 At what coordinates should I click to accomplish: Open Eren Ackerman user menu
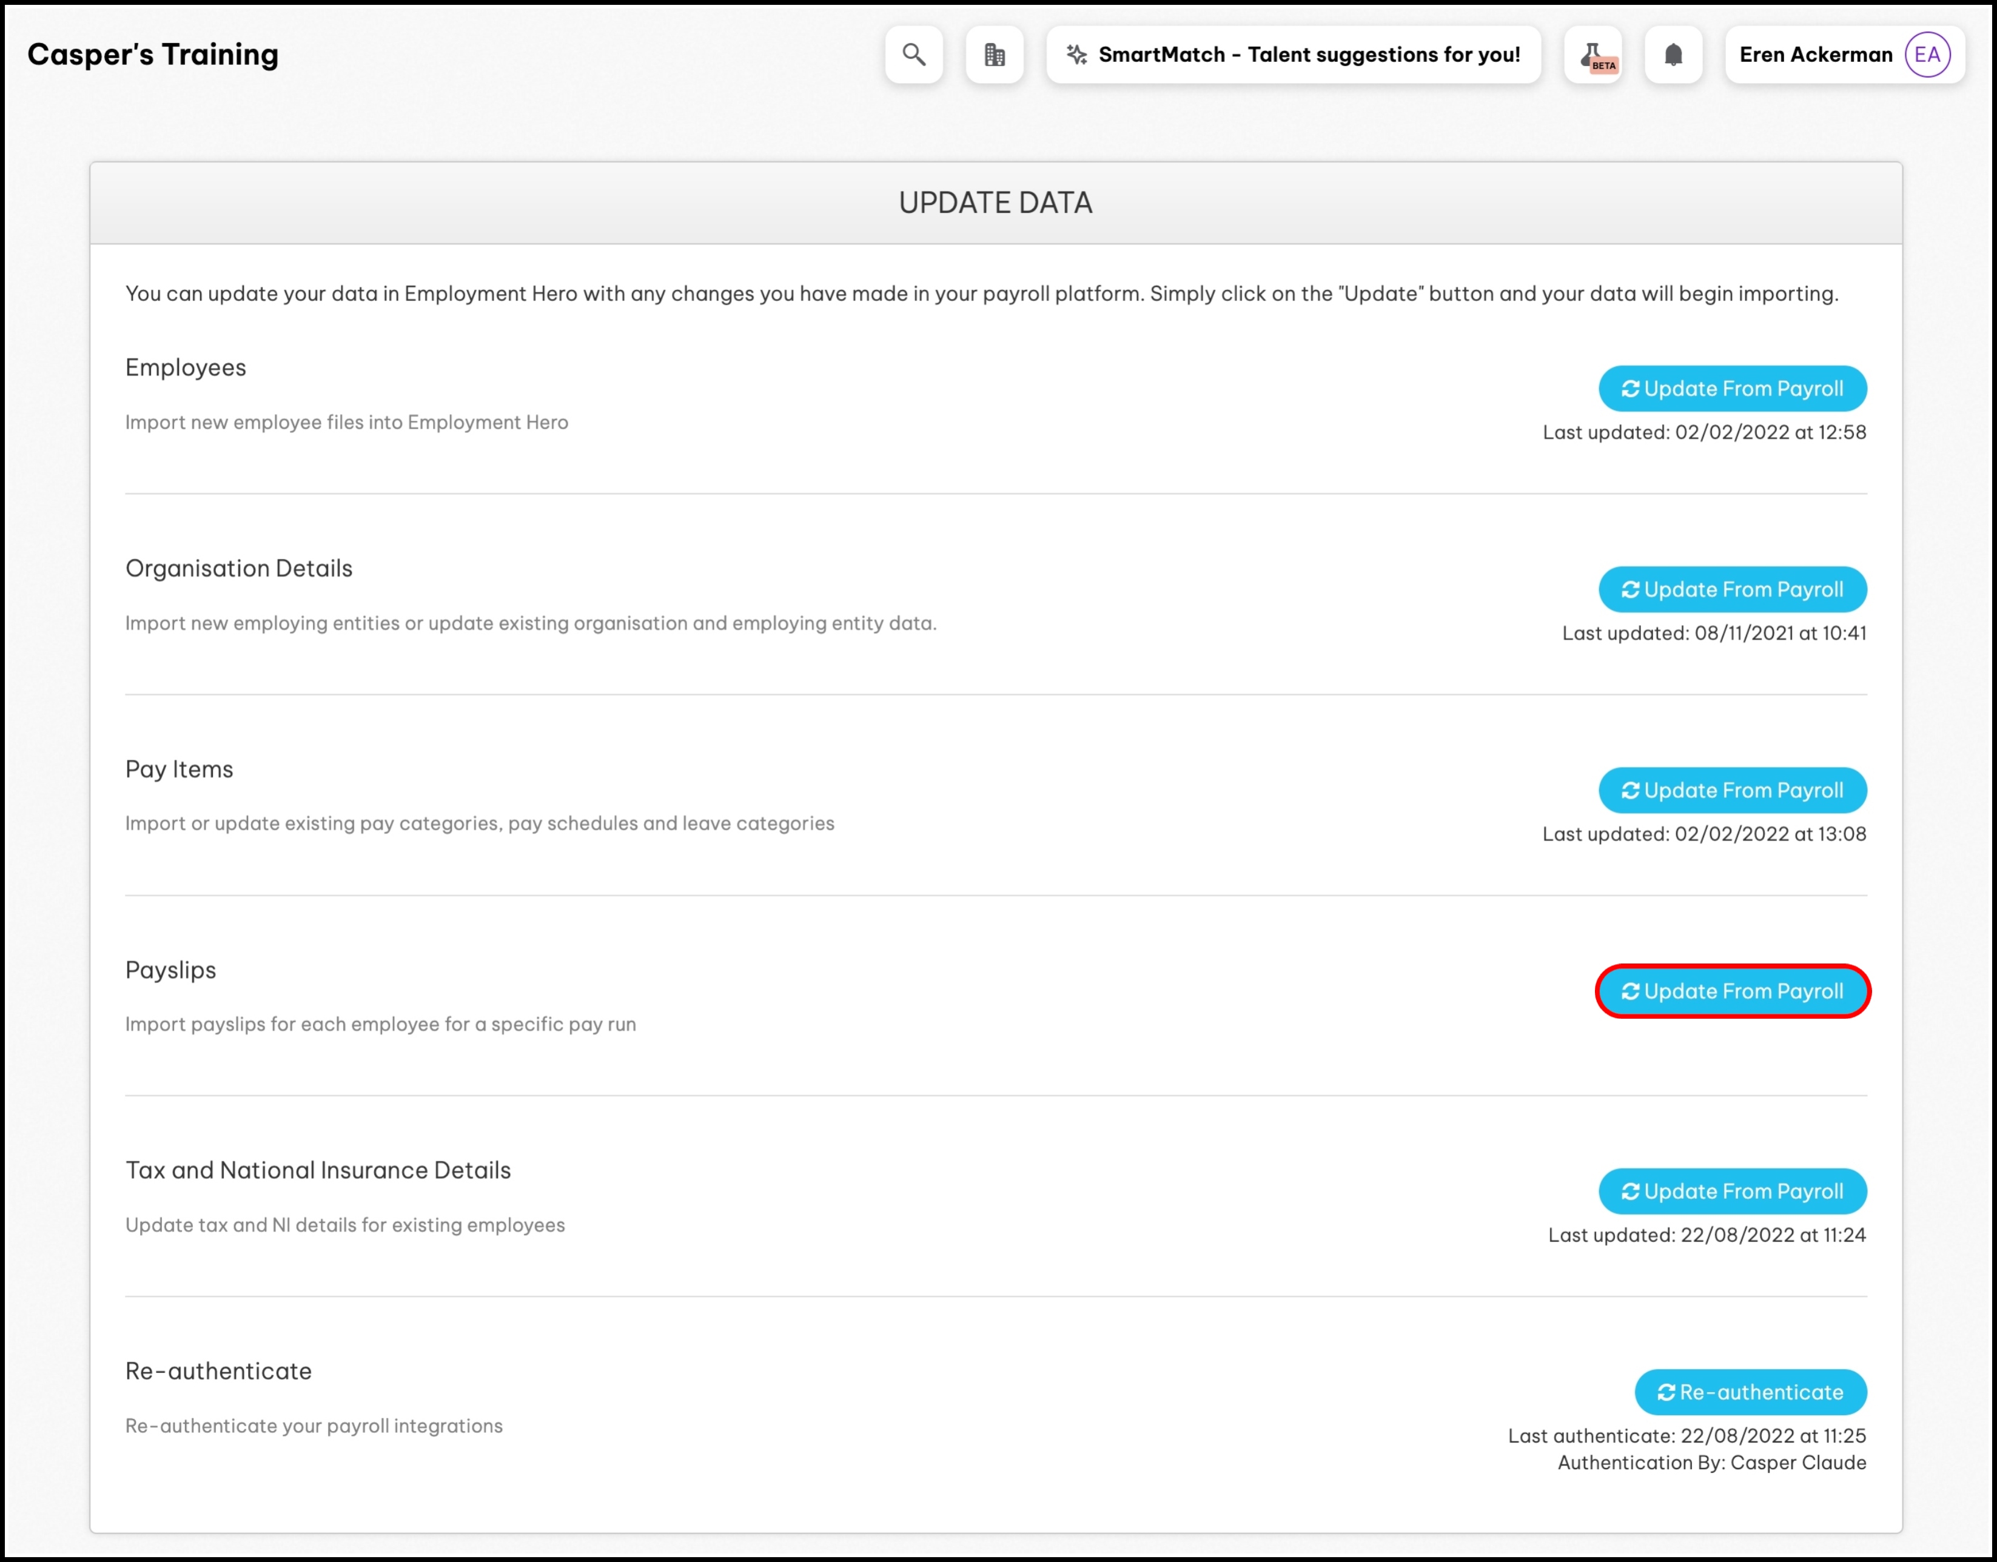click(1815, 55)
